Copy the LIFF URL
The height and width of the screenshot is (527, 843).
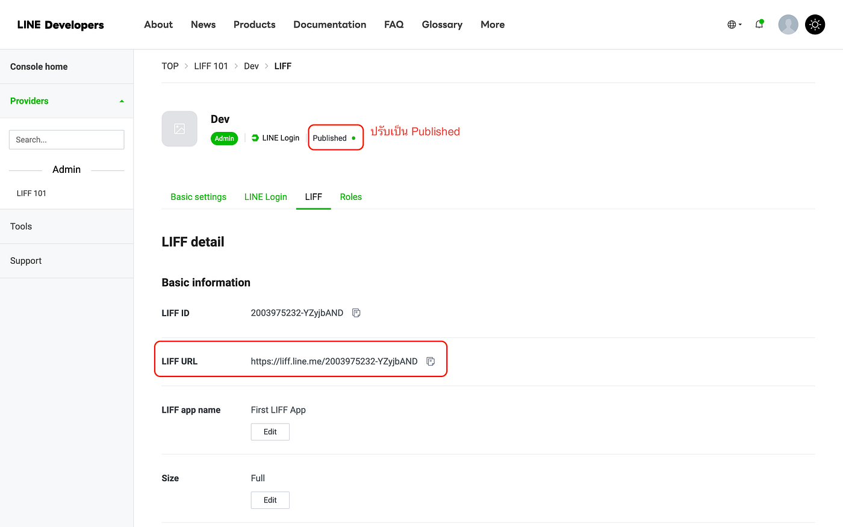point(431,361)
